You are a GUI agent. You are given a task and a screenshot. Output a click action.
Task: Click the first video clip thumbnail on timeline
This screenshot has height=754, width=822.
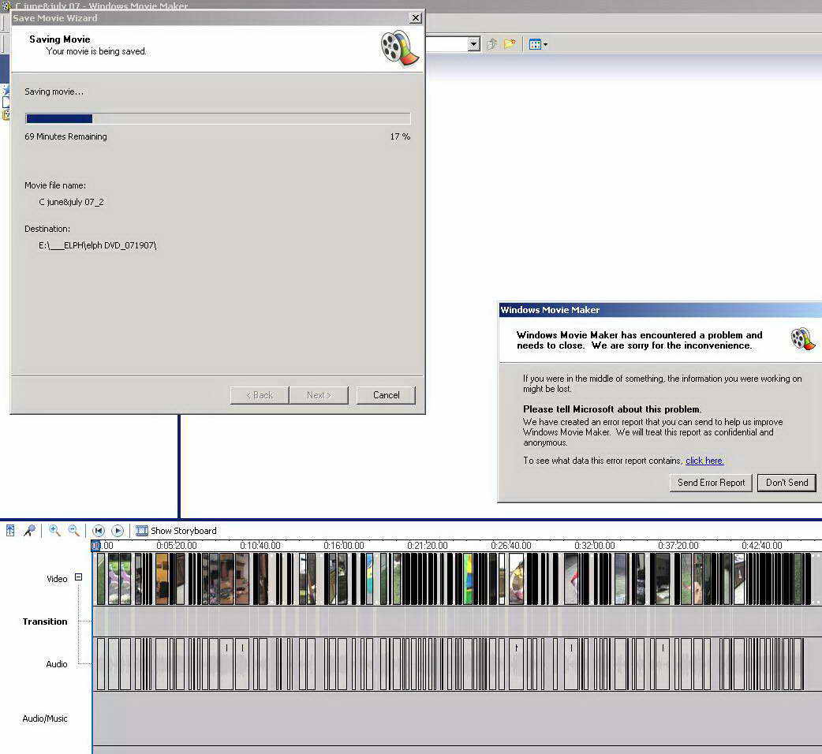click(101, 579)
